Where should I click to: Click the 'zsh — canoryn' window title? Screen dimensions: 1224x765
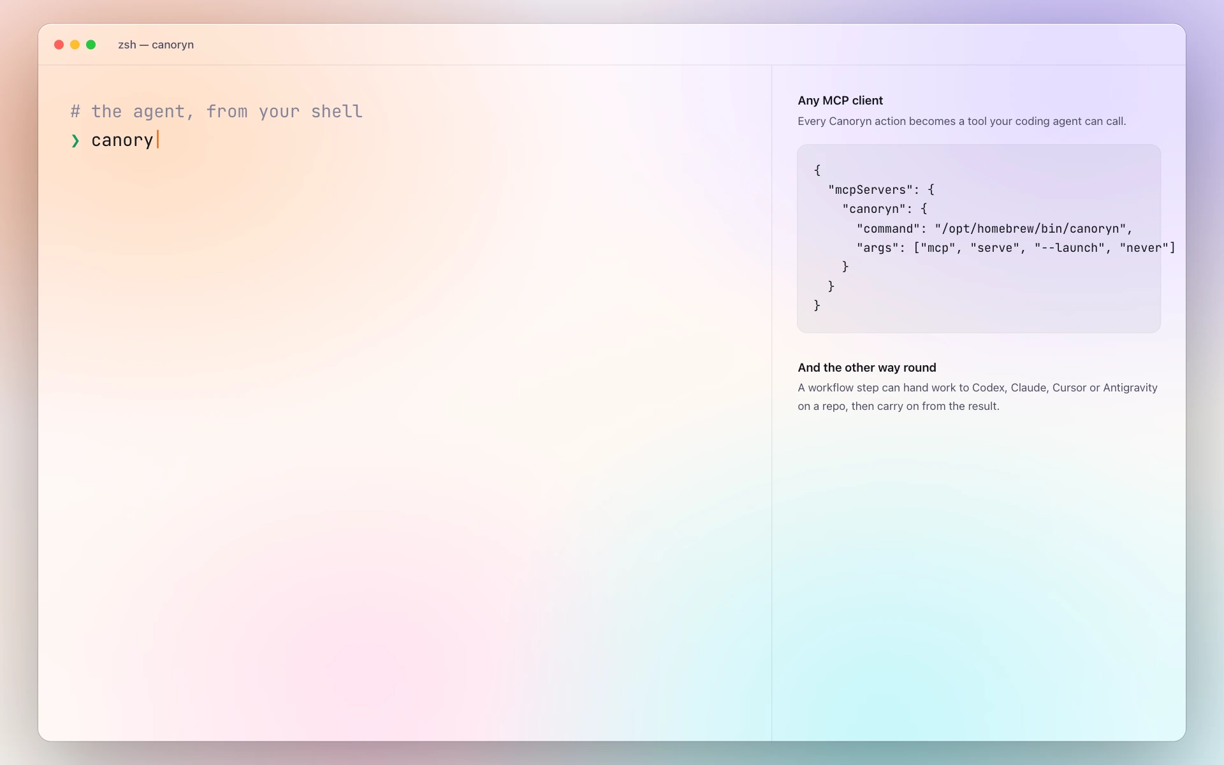point(156,45)
